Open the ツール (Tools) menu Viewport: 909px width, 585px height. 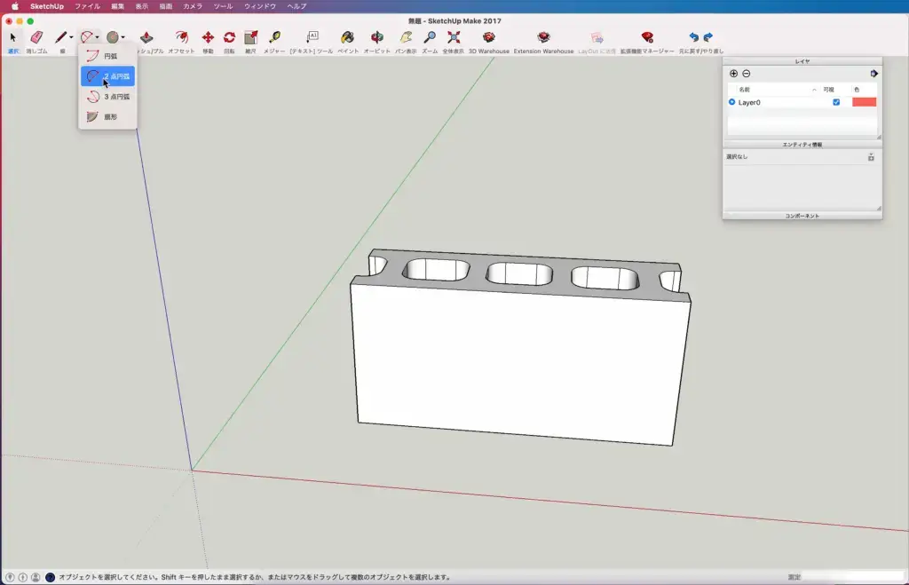[x=223, y=6]
